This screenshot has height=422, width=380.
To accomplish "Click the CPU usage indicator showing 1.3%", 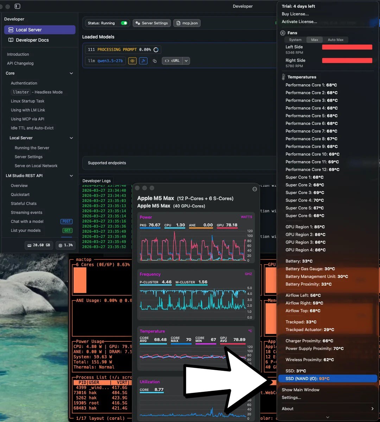I will coord(66,245).
